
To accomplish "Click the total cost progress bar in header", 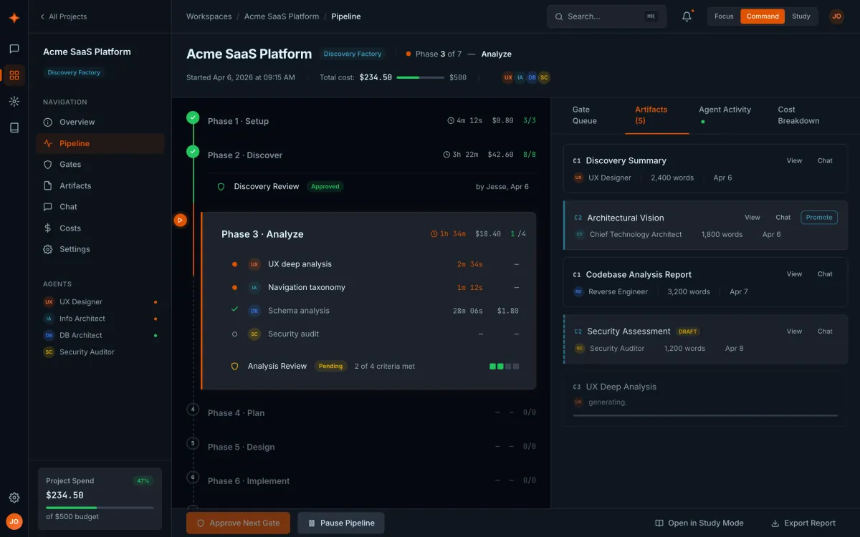I will coord(420,77).
